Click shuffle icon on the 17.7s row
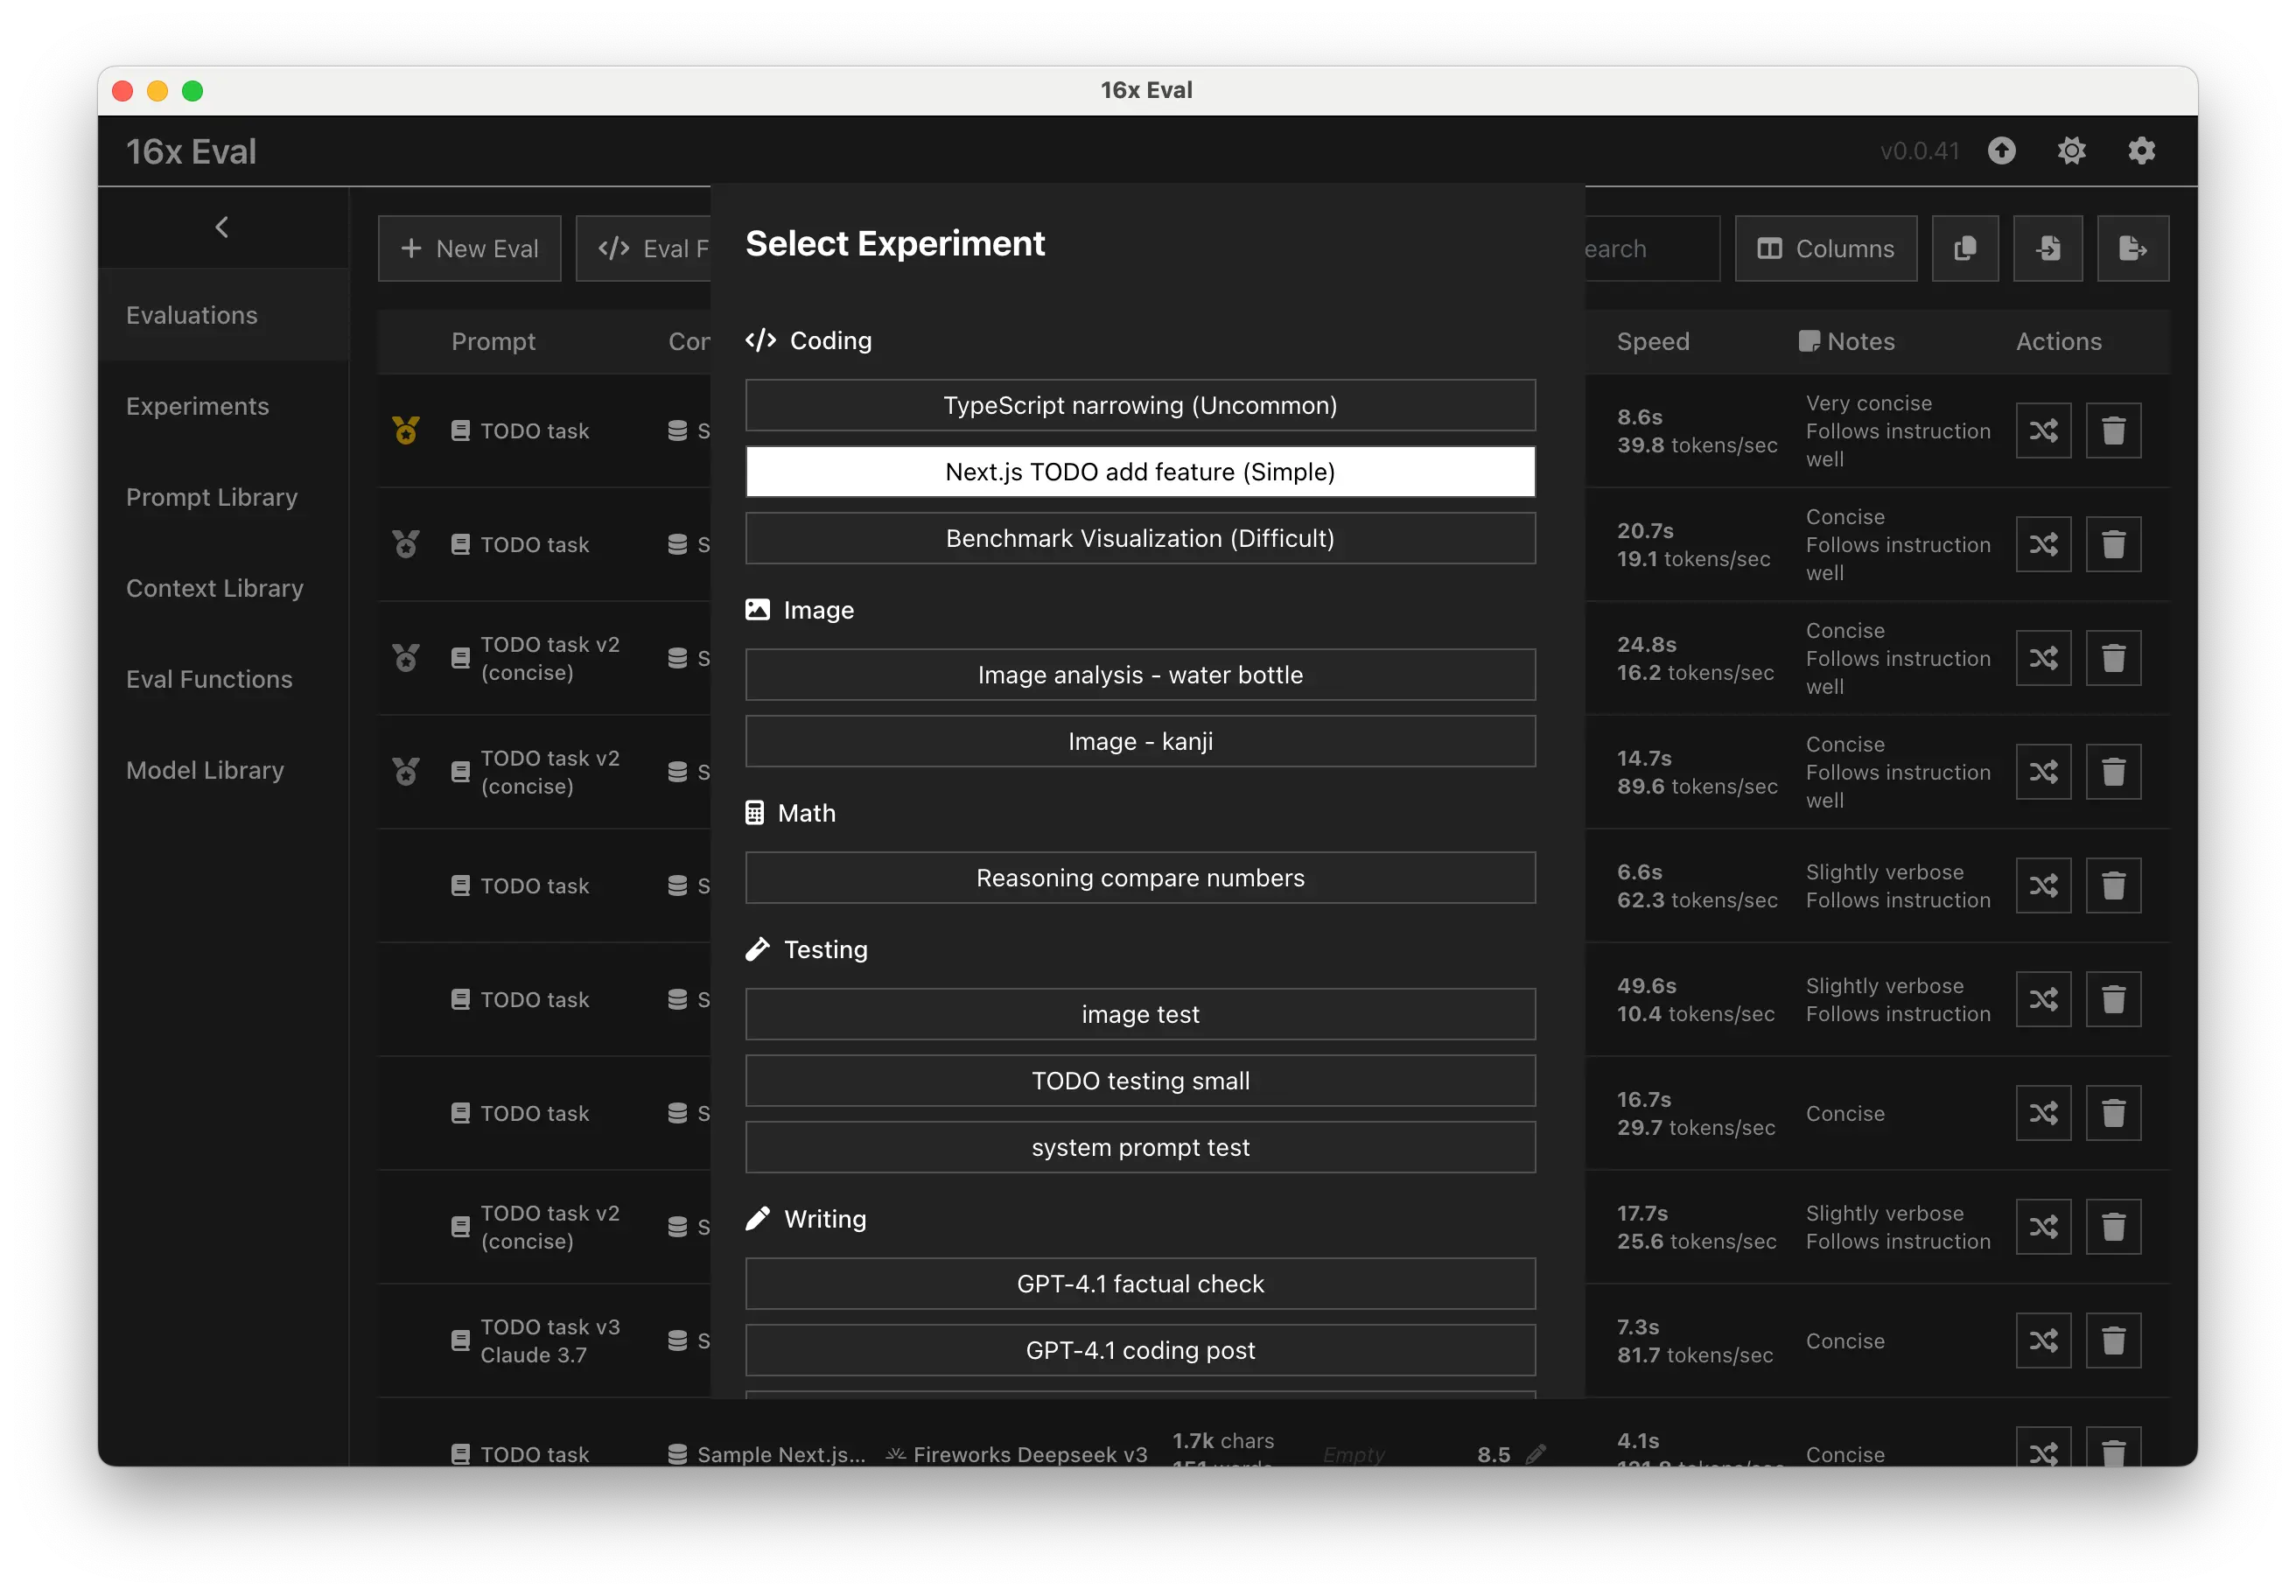 tap(2043, 1227)
